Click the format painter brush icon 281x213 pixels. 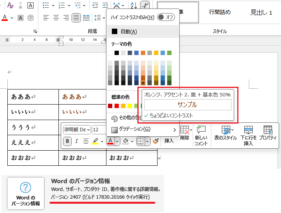(156, 141)
